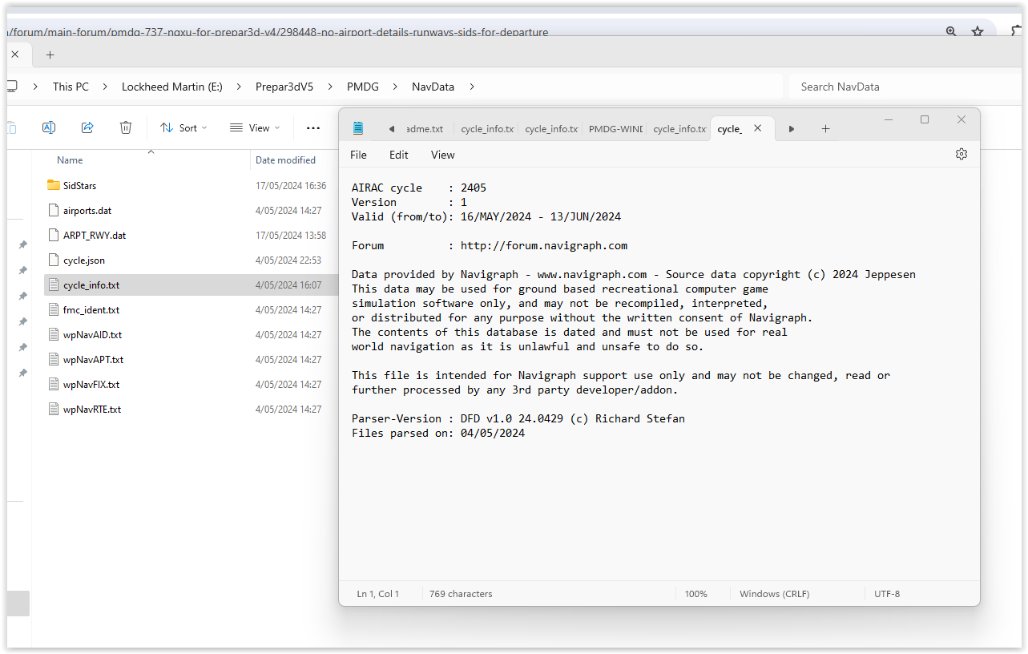This screenshot has width=1028, height=654.
Task: Click UTF-8 encoding in Notepad status bar
Action: pos(887,594)
